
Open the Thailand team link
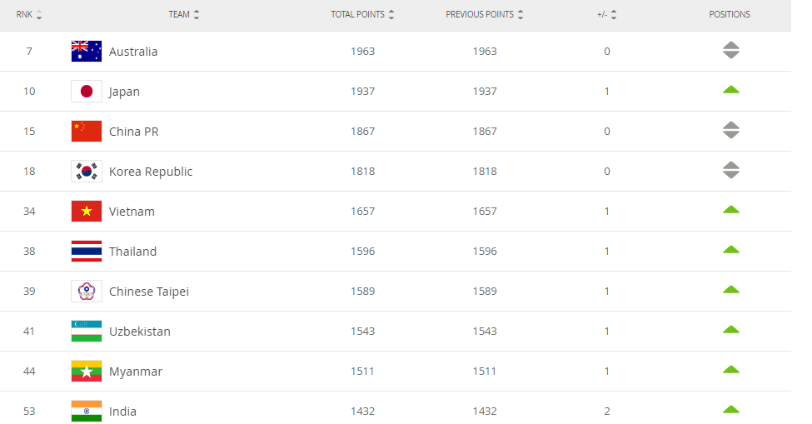132,251
